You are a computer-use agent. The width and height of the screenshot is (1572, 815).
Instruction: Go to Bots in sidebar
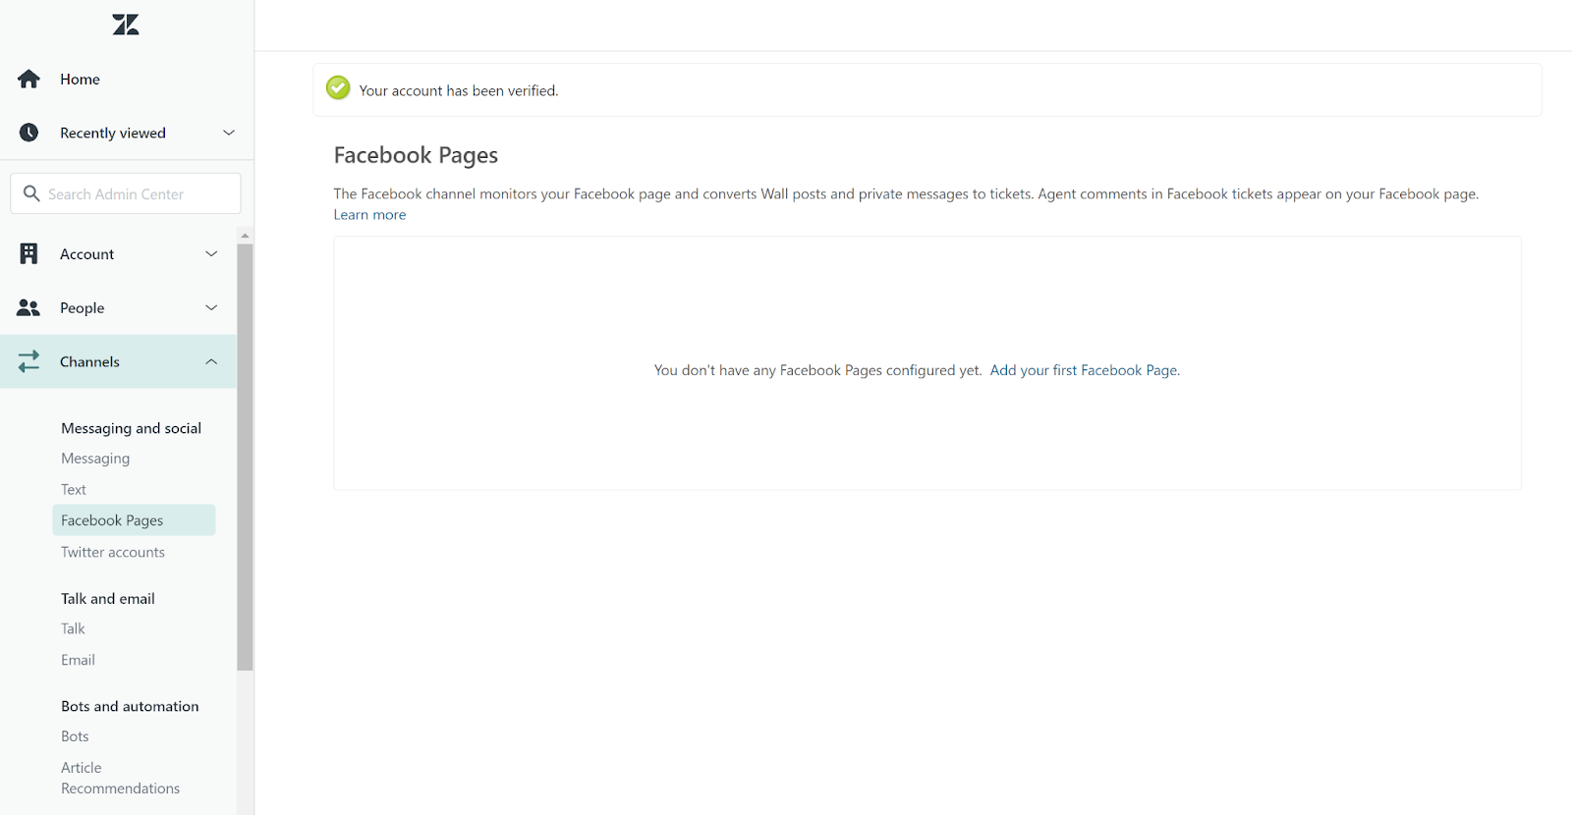click(75, 736)
